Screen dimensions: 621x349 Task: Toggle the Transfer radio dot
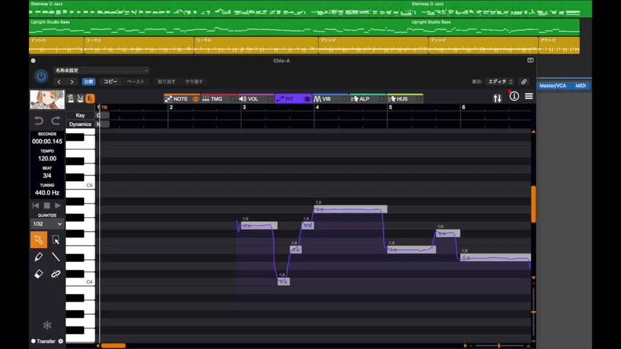tap(33, 341)
